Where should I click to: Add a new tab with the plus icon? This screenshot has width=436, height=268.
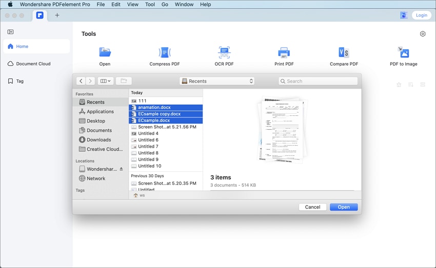point(57,15)
